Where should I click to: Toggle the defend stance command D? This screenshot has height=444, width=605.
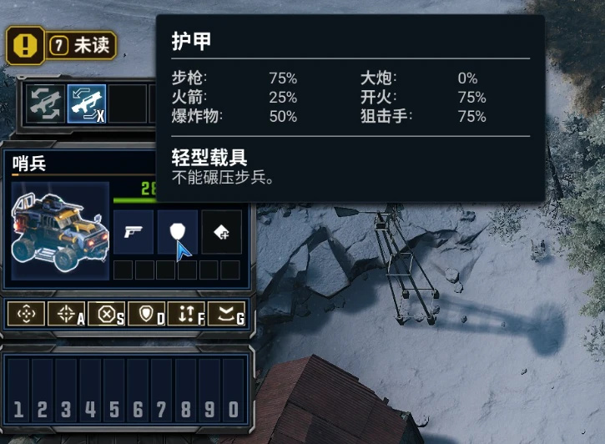(x=147, y=315)
